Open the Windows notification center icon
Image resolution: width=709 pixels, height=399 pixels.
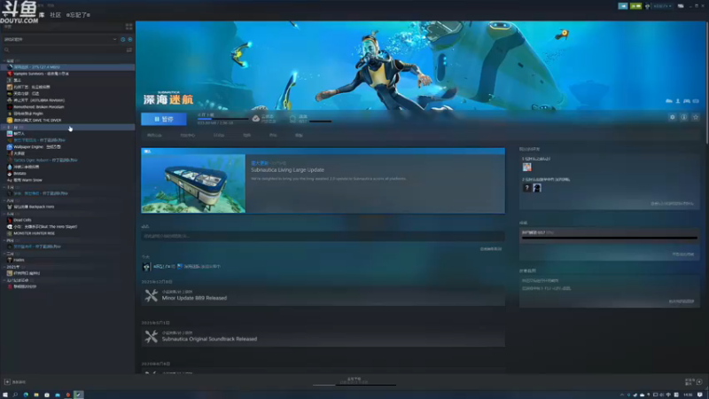tap(700, 395)
